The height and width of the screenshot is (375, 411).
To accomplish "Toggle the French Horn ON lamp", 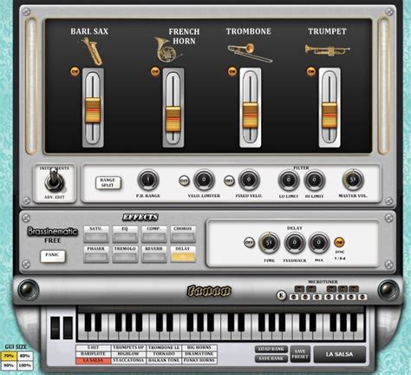I will click(x=155, y=71).
